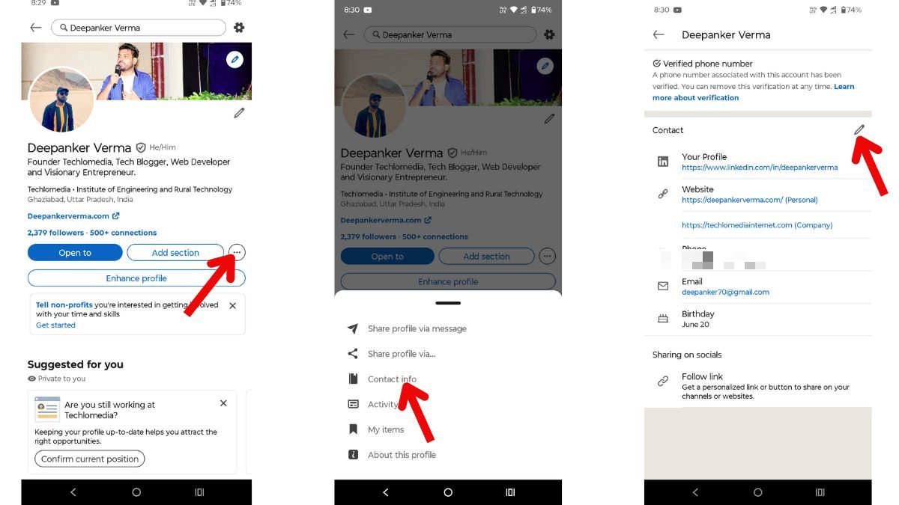The image size is (899, 505).
Task: Tap the circular profile photo on left screen
Action: click(61, 101)
